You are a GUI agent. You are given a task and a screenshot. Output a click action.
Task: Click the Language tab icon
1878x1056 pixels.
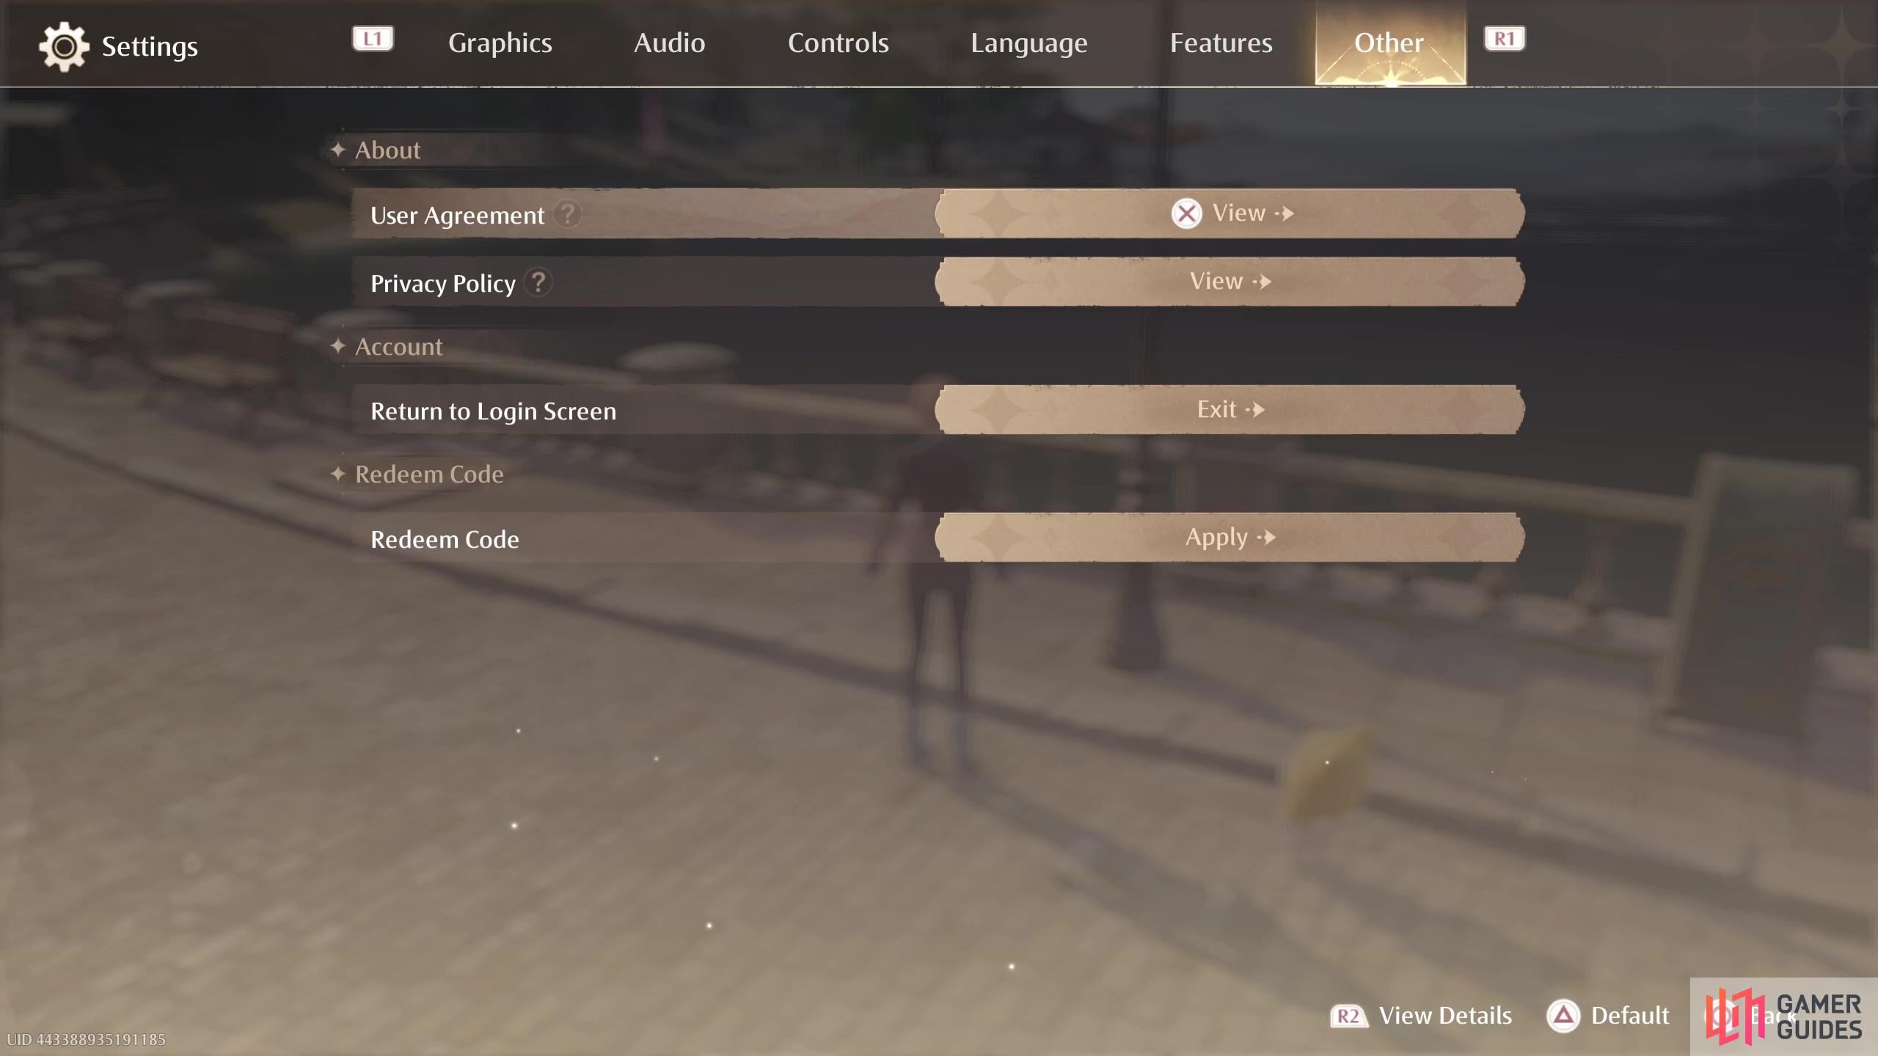pos(1028,43)
